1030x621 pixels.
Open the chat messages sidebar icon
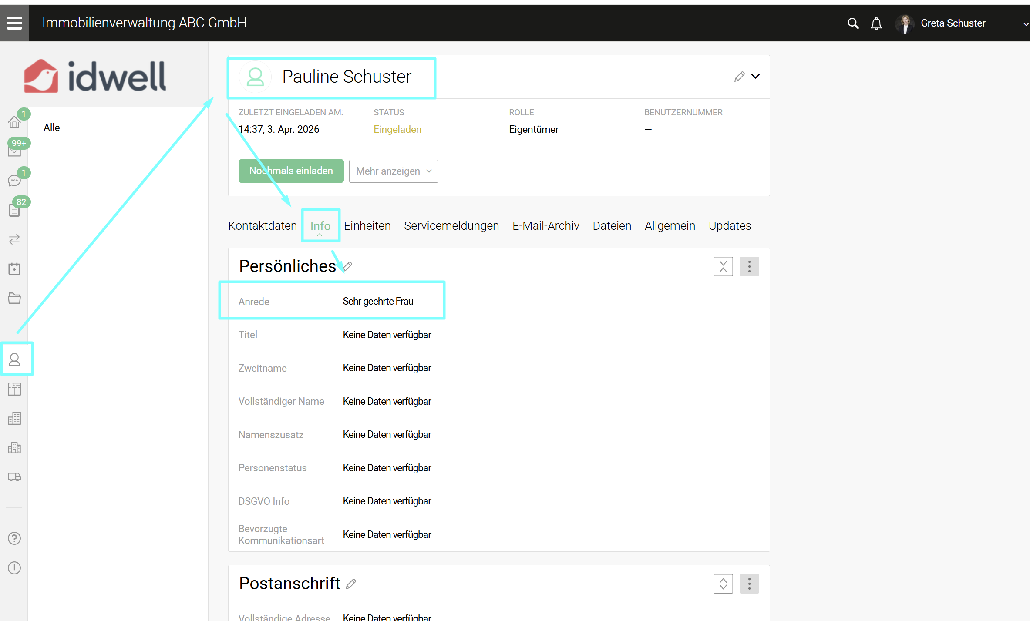(x=14, y=181)
